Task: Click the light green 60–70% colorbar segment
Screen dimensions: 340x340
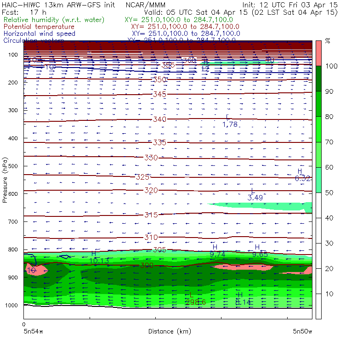Action: point(318,154)
